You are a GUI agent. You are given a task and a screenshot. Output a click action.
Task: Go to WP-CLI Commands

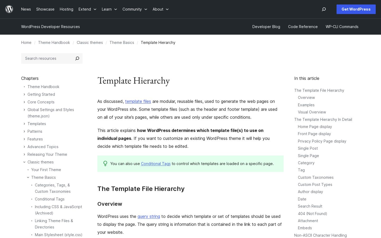pos(342,27)
